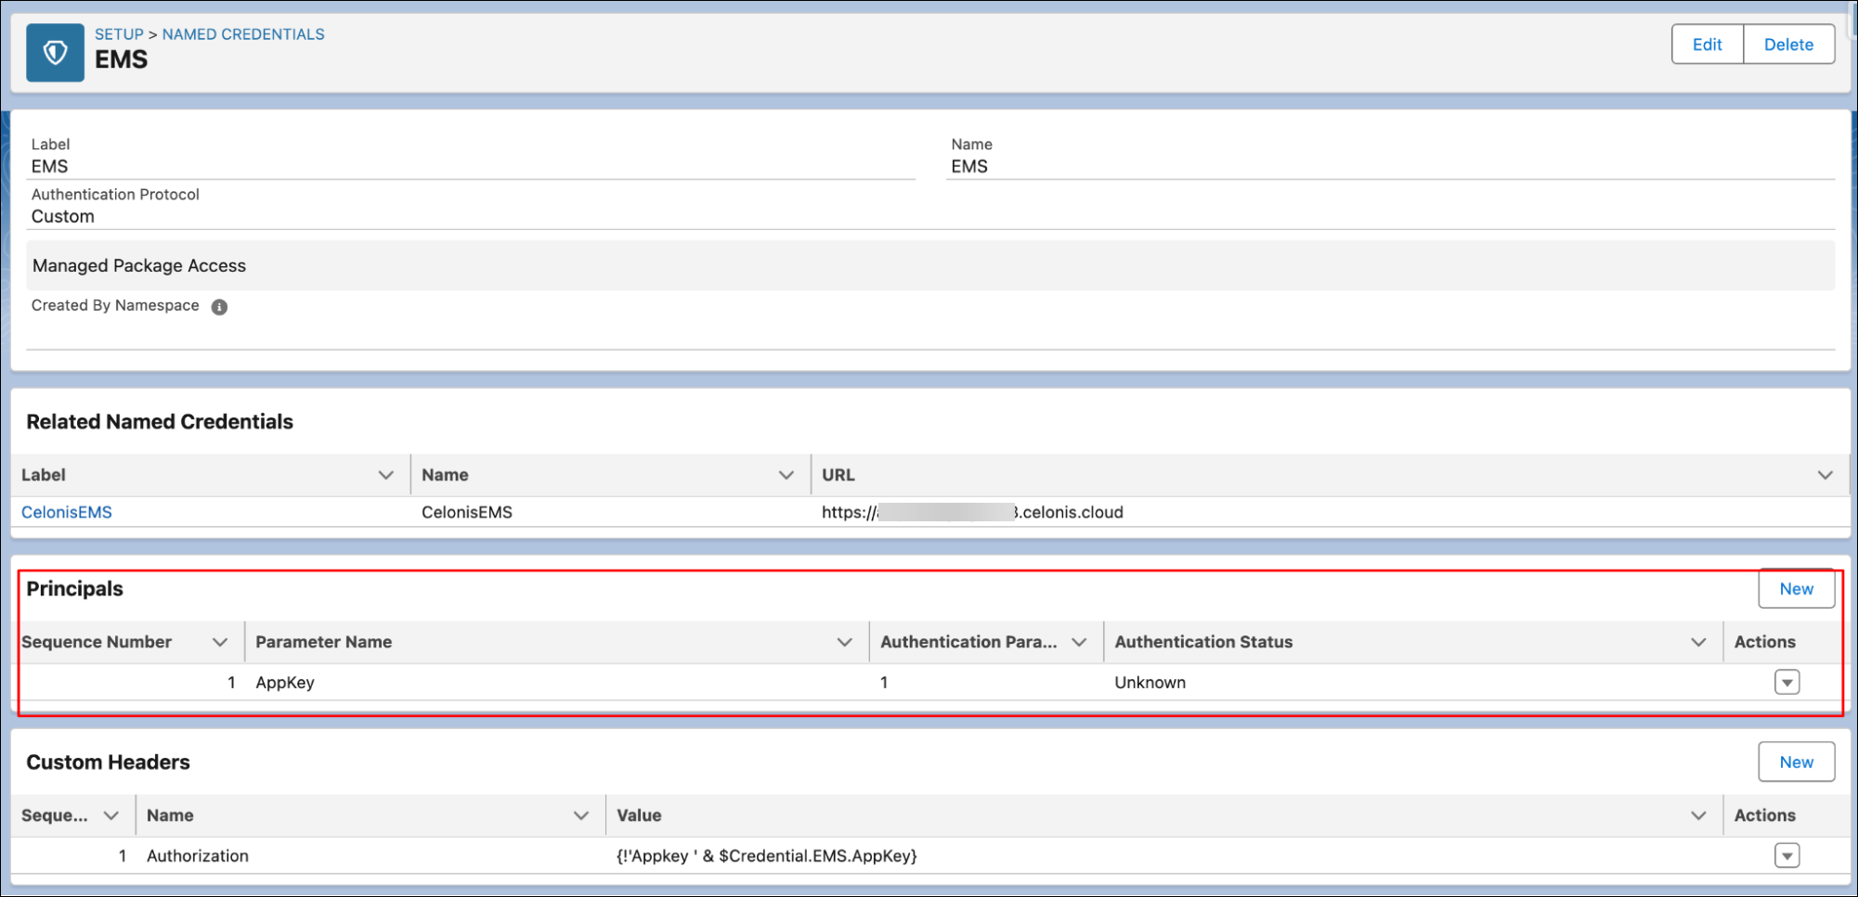The image size is (1858, 897).
Task: Go to SETUP breadcrumb
Action: tap(119, 34)
